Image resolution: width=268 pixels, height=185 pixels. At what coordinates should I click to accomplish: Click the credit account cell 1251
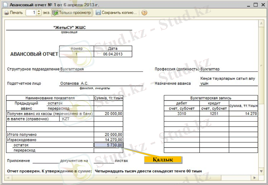pyautogui.click(x=214, y=114)
